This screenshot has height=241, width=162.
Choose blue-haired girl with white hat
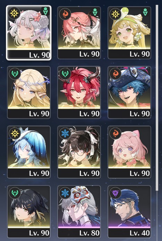pyautogui.click(x=29, y=152)
